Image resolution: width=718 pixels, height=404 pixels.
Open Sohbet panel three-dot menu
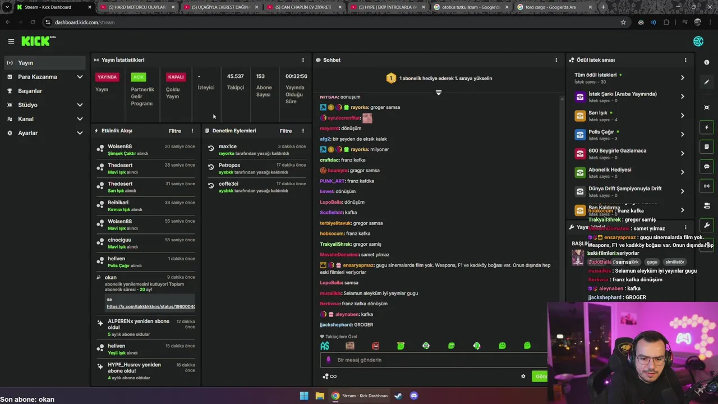[556, 60]
